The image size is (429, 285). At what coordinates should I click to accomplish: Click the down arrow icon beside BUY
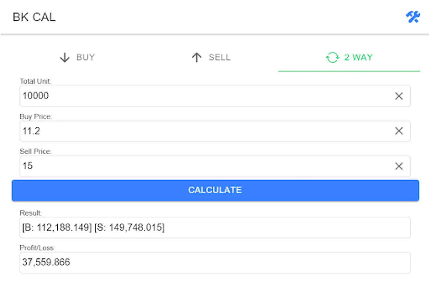point(65,58)
